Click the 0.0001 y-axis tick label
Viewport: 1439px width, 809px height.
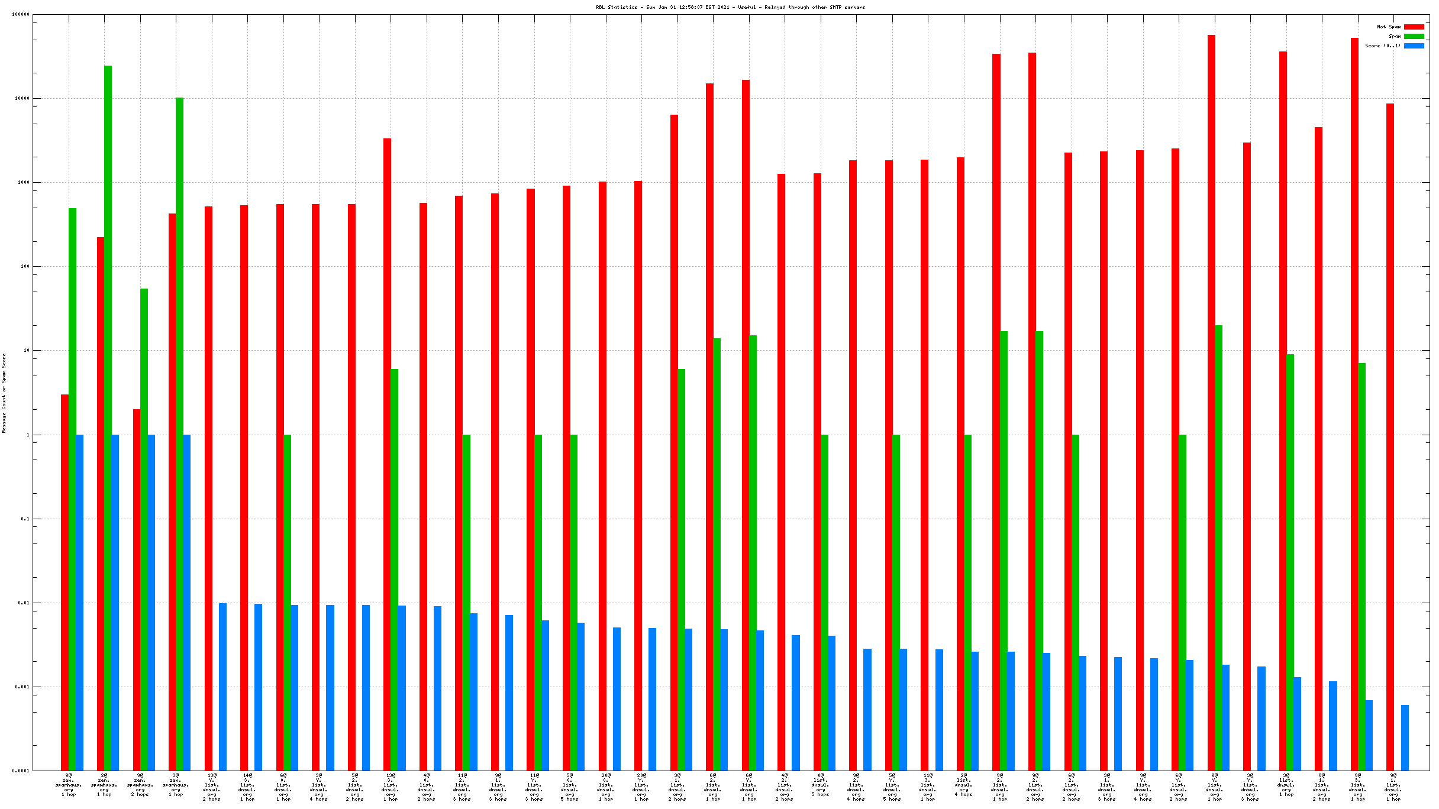point(21,771)
